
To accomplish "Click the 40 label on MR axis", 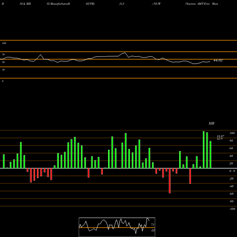I will coord(231,156).
